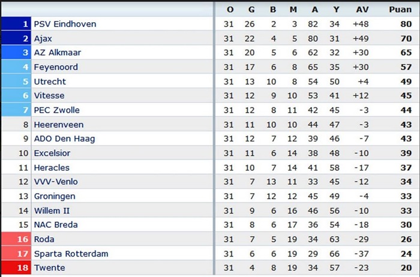This screenshot has width=420, height=277.
Task: Open ADO Den Haag team link
Action: [x=64, y=138]
